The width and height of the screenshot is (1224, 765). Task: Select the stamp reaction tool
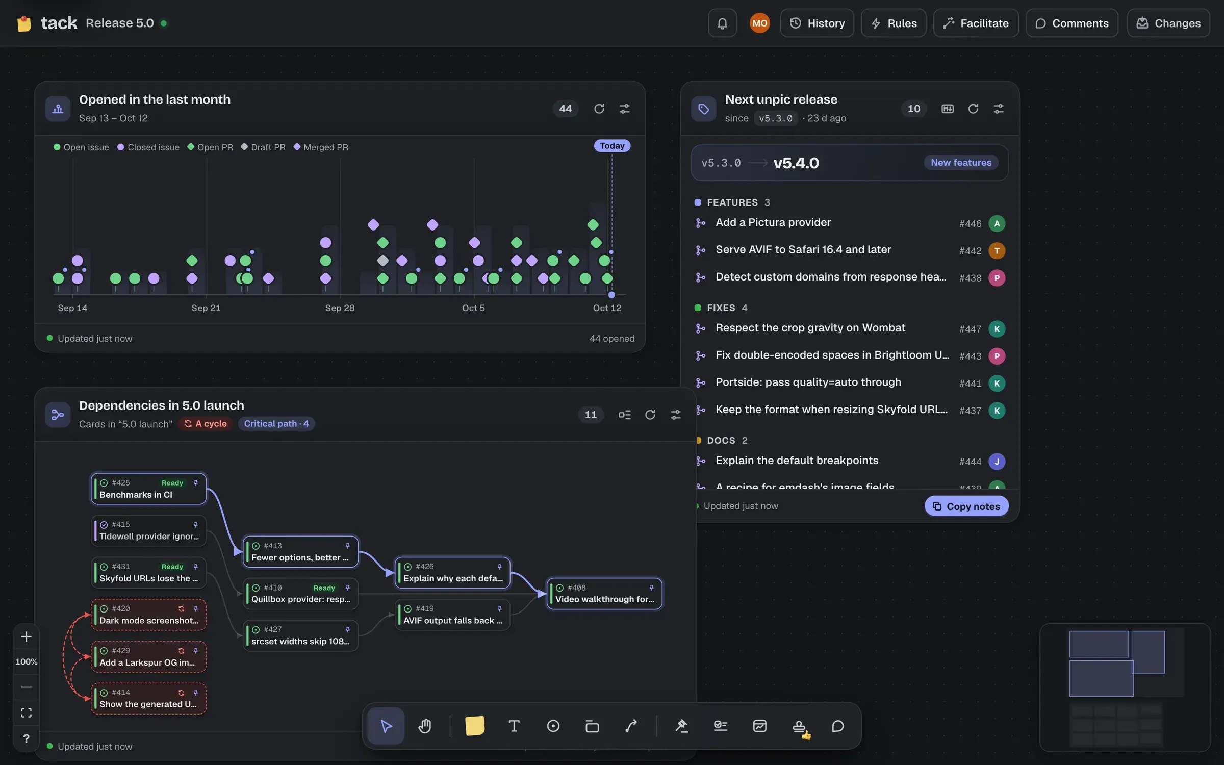pos(799,726)
